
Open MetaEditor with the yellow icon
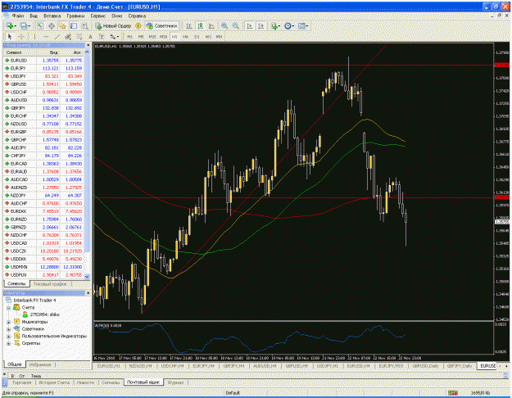tap(138, 26)
